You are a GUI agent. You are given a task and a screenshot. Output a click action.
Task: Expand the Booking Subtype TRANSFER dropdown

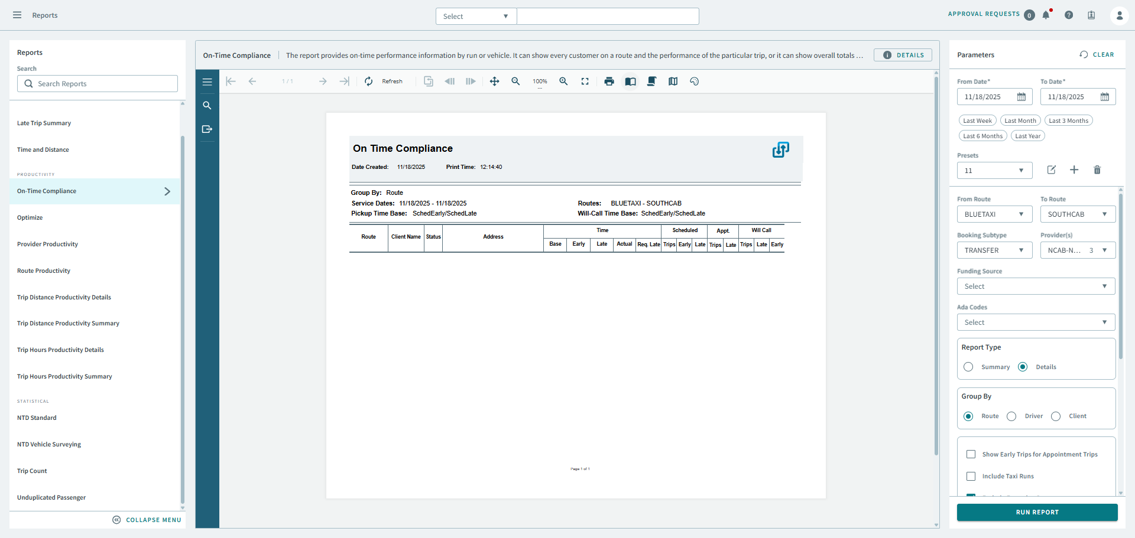(x=994, y=250)
